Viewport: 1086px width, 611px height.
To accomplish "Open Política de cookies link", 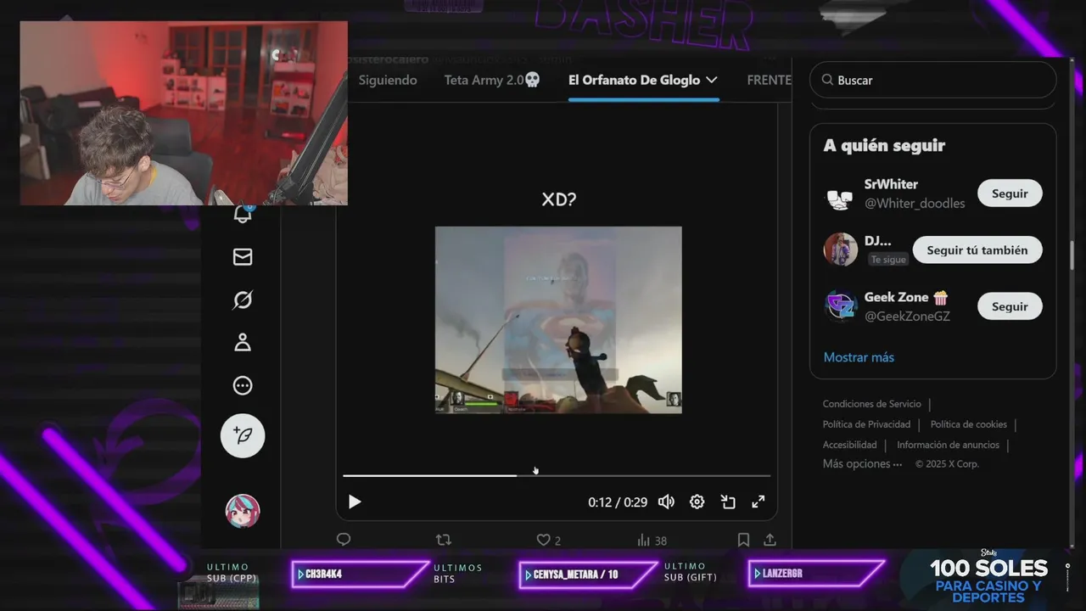I will pyautogui.click(x=968, y=424).
